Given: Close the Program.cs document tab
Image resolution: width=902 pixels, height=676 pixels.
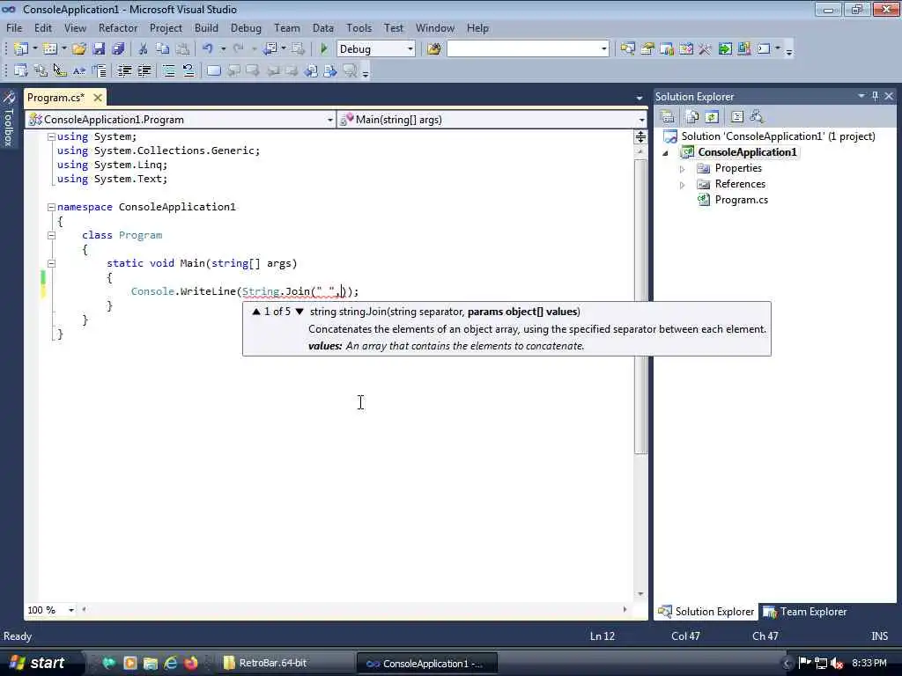Looking at the screenshot, I should pos(98,98).
